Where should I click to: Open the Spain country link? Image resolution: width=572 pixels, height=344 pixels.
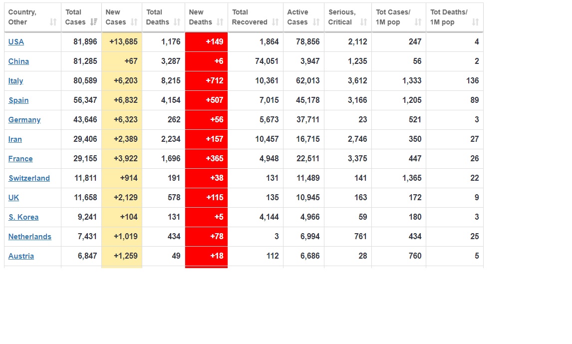click(x=18, y=100)
